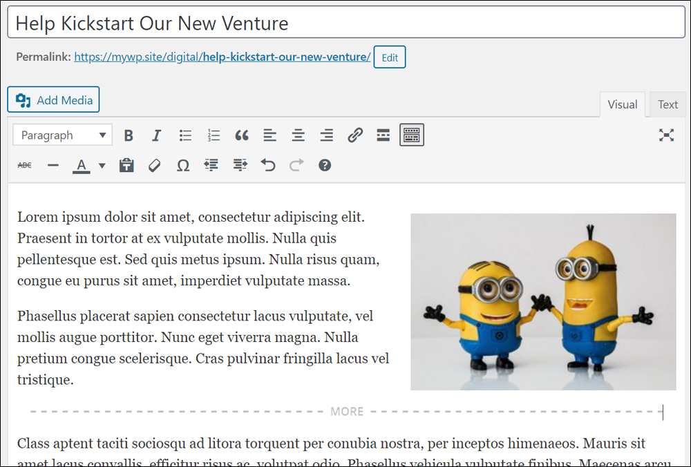Click the redo arrow icon

click(296, 165)
